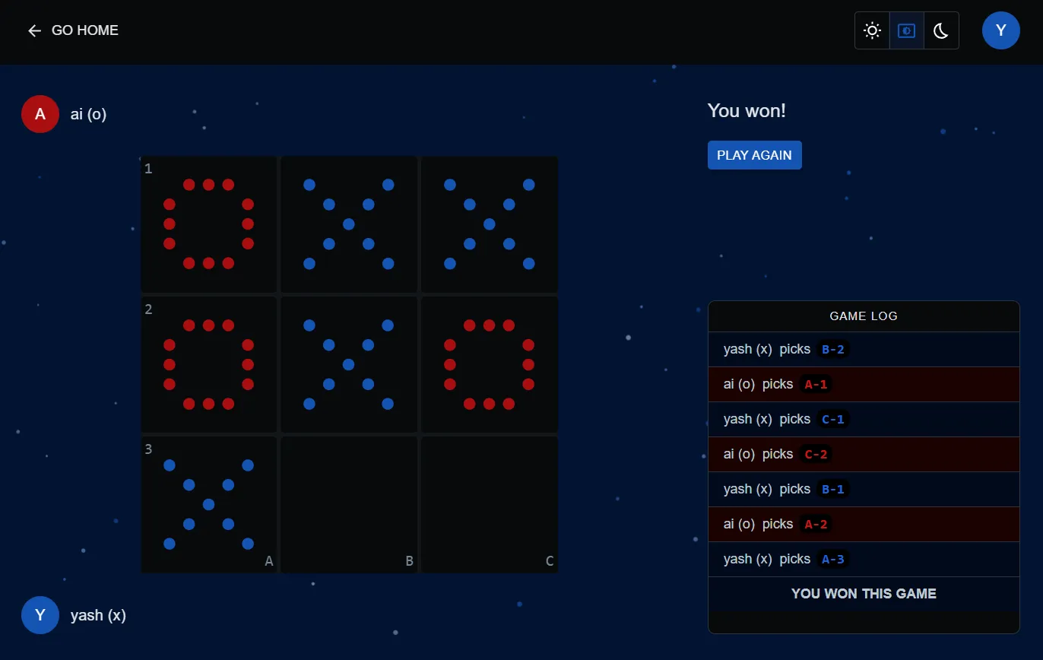Click the red O mark in cell A-1
1043x660 pixels.
(x=208, y=224)
